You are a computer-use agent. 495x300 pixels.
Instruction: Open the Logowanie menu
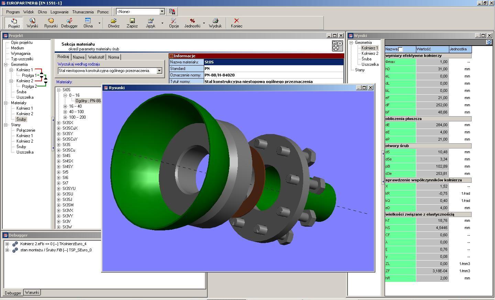[x=59, y=12]
